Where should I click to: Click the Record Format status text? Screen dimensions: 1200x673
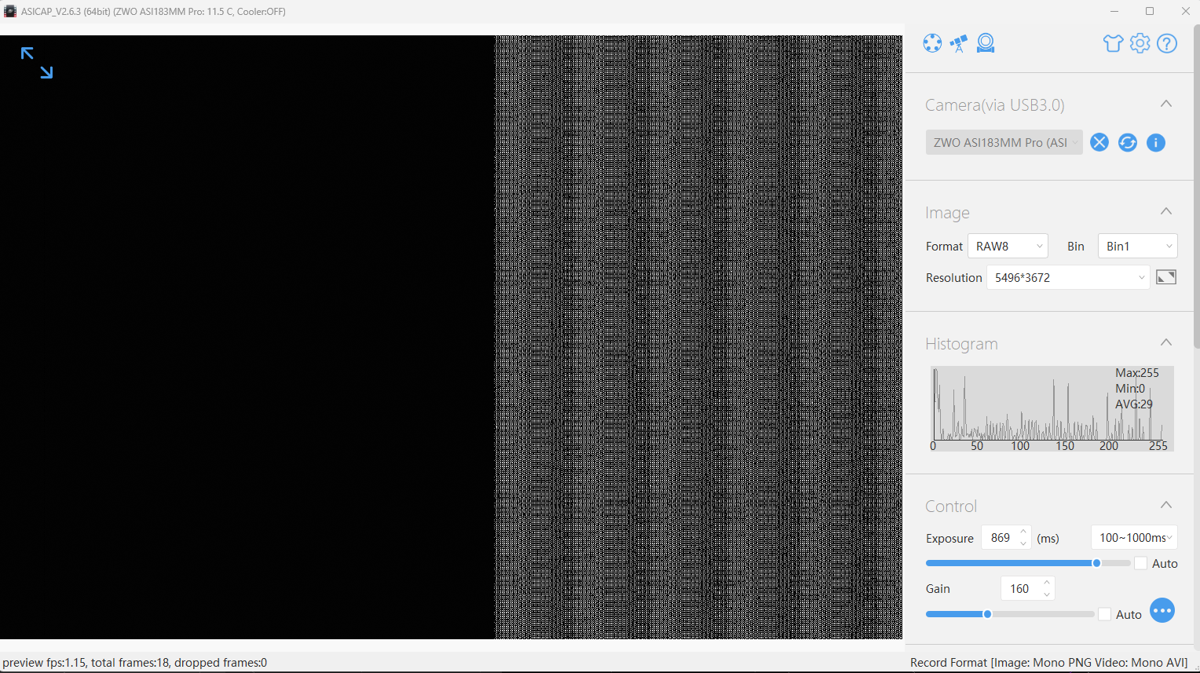[1049, 663]
